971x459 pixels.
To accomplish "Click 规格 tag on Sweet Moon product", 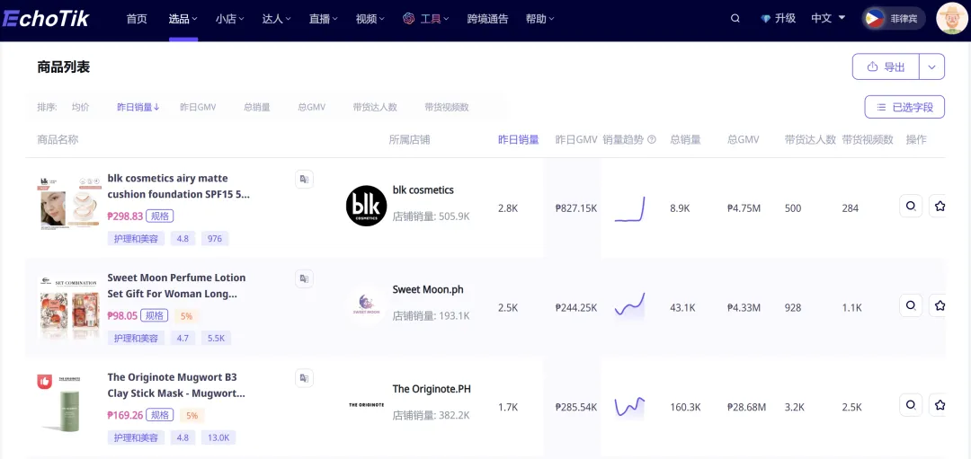I will 155,315.
